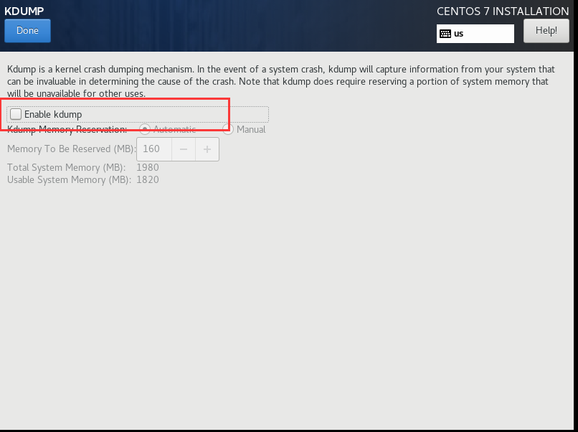Click the KDUMP page title

pos(24,11)
